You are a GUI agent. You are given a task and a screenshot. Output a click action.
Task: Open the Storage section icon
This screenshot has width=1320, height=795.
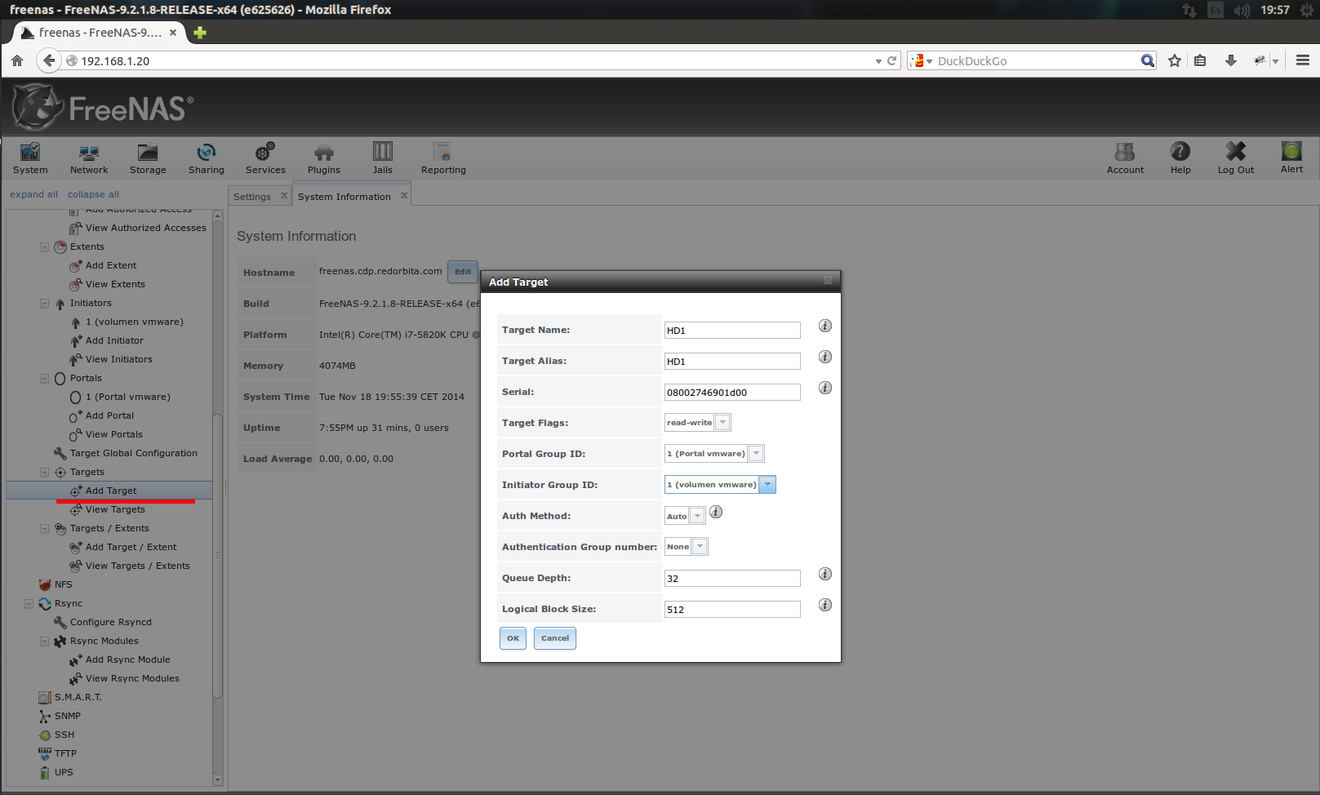pos(148,153)
